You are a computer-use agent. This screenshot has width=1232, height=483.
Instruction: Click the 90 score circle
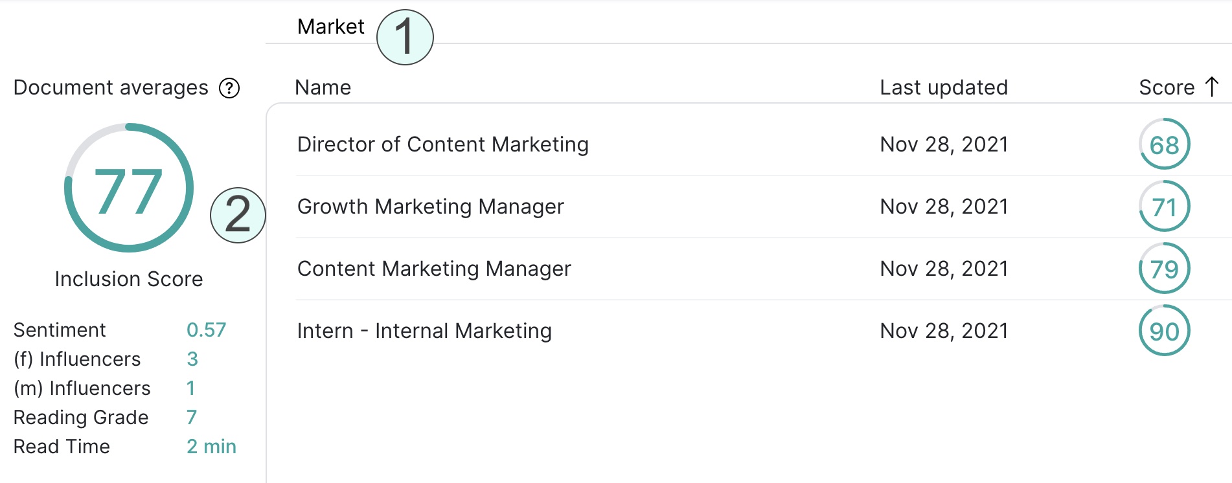pos(1164,331)
